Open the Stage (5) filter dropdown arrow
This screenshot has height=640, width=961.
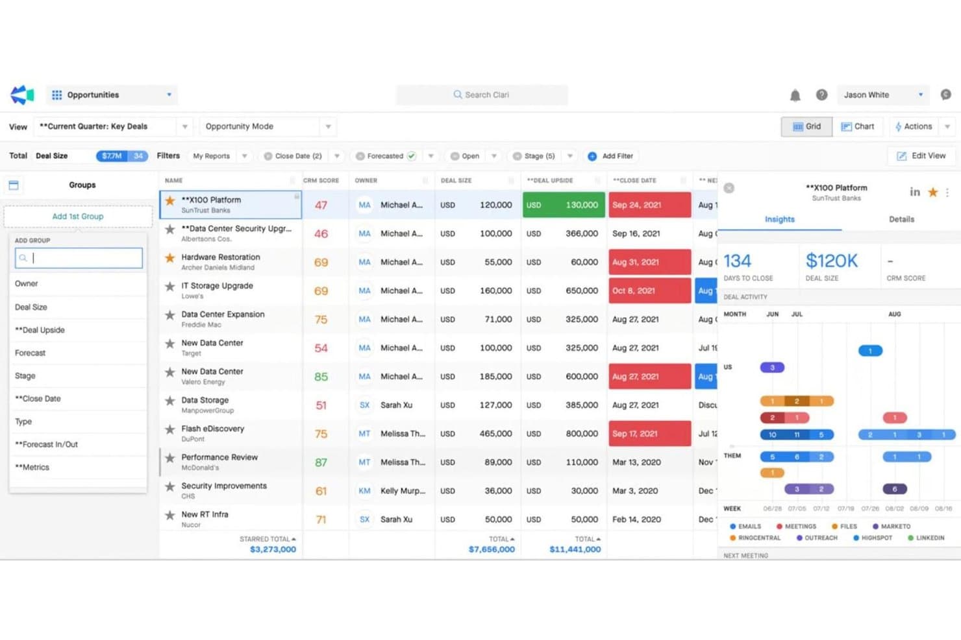pos(569,156)
